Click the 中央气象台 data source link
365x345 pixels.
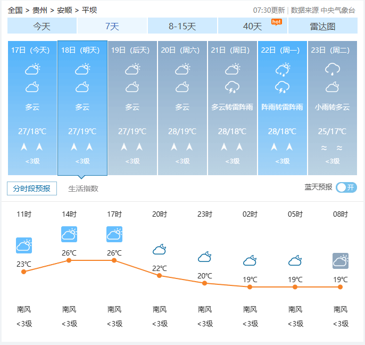338,10
